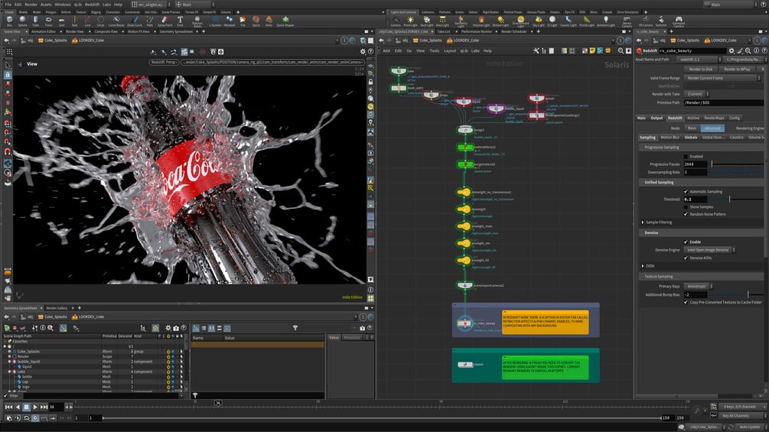This screenshot has height=432, width=769.
Task: Select the Curve Bezier tool
Action: pyautogui.click(x=116, y=21)
